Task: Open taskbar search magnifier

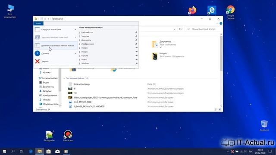Action: [13, 151]
